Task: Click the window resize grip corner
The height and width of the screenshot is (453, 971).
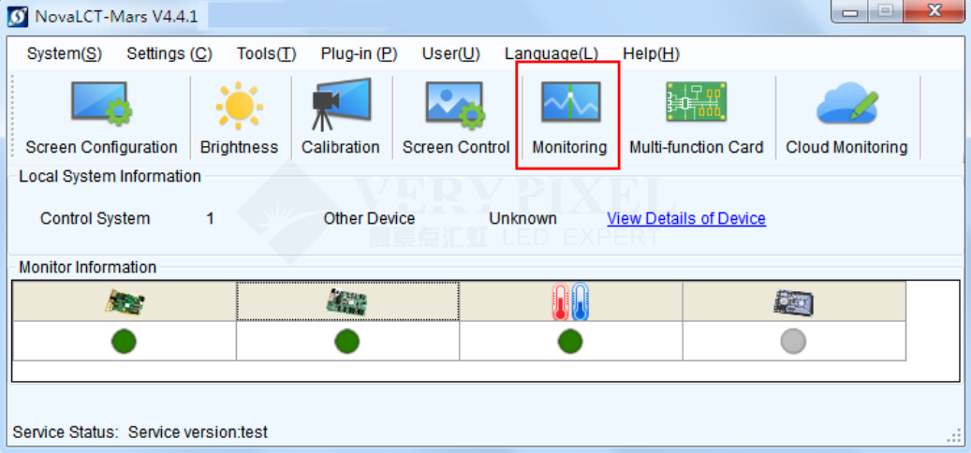Action: pos(953,435)
